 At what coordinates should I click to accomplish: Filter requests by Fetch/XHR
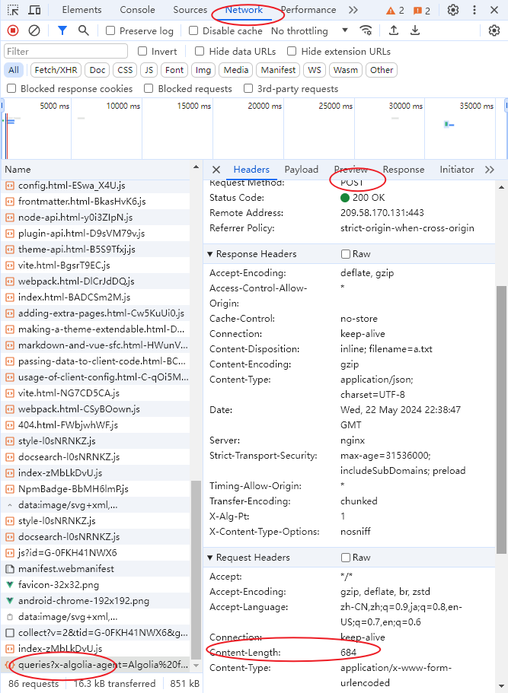point(56,70)
